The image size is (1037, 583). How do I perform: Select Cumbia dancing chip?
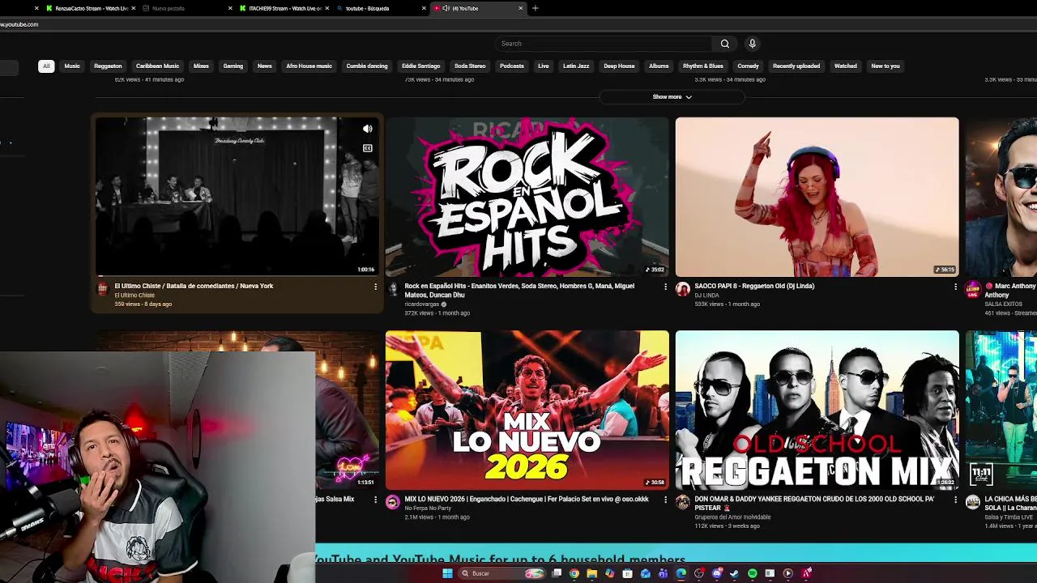click(x=367, y=66)
